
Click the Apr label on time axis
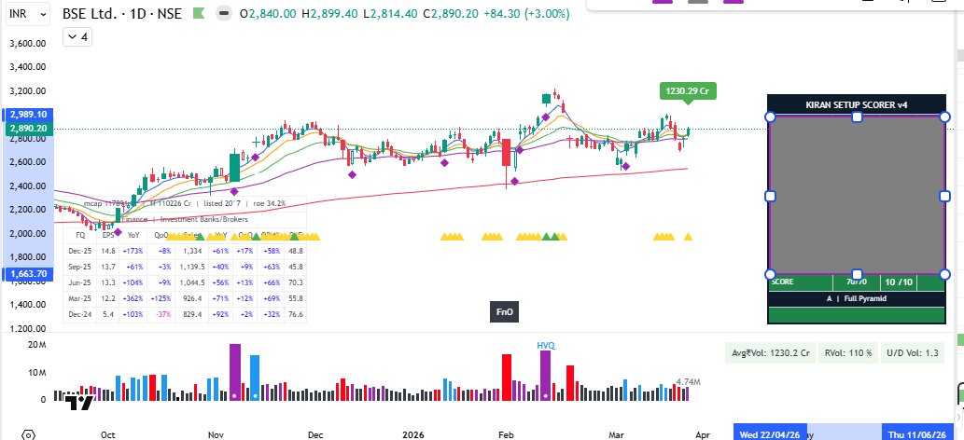[703, 434]
